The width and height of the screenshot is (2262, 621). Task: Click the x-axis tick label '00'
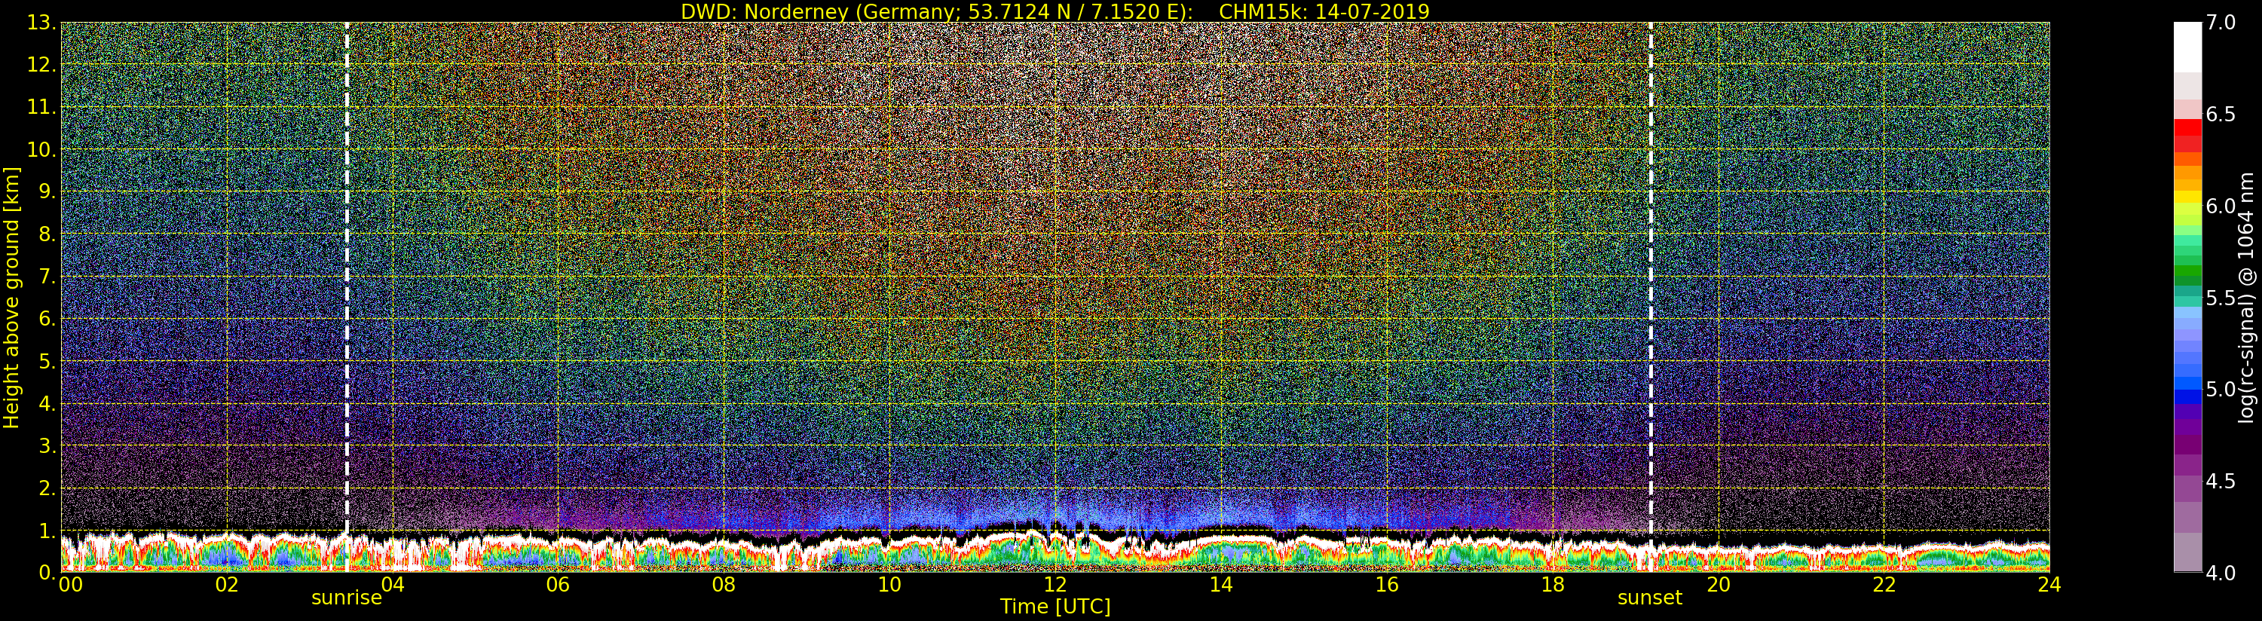(x=70, y=585)
